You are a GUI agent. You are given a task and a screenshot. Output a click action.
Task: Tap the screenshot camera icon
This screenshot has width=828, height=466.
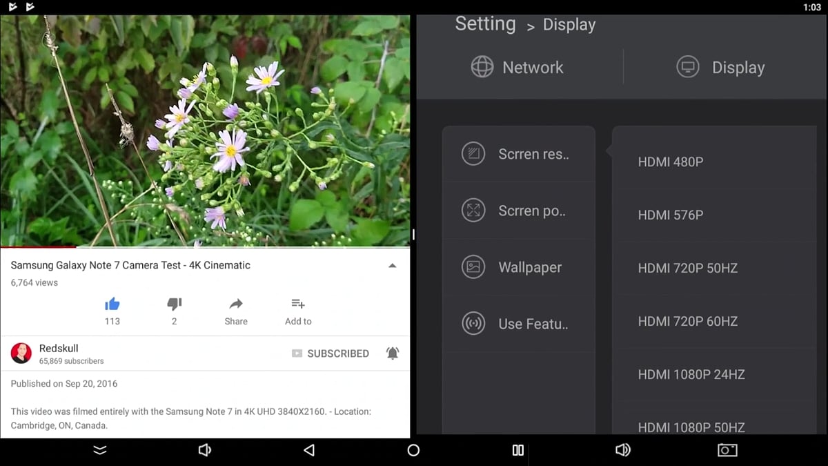tap(727, 450)
